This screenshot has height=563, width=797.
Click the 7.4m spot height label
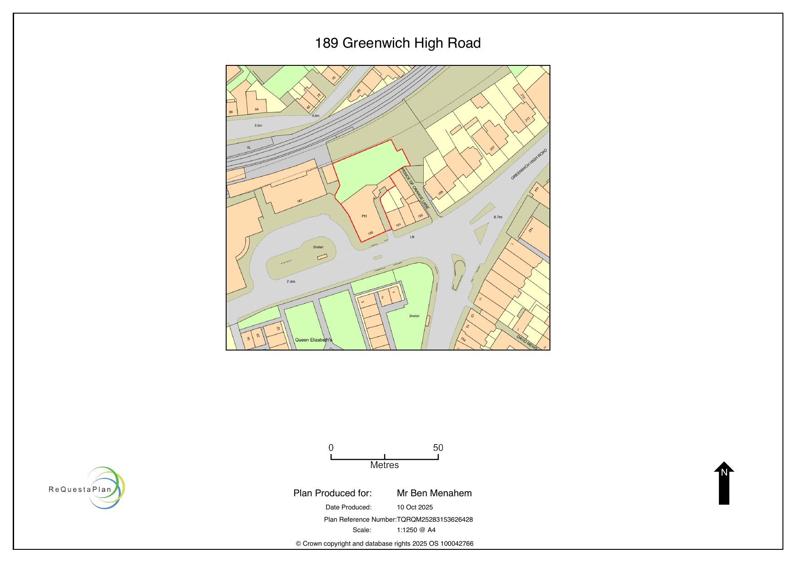click(291, 281)
